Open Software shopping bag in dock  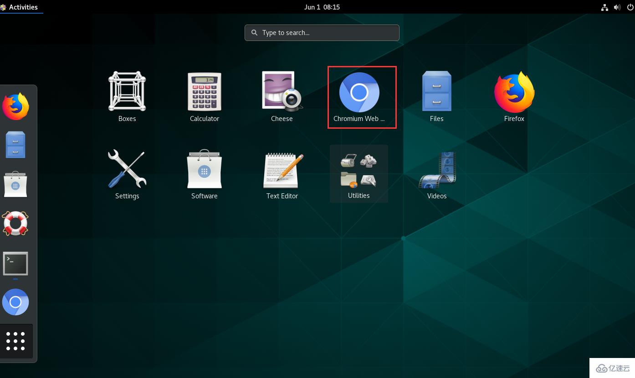(15, 184)
